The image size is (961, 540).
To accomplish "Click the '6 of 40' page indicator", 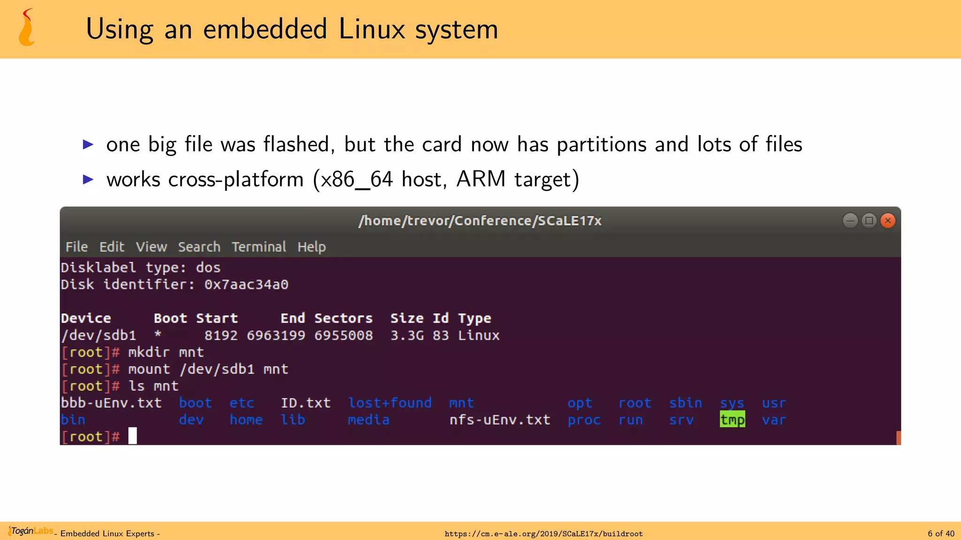I will pyautogui.click(x=941, y=533).
